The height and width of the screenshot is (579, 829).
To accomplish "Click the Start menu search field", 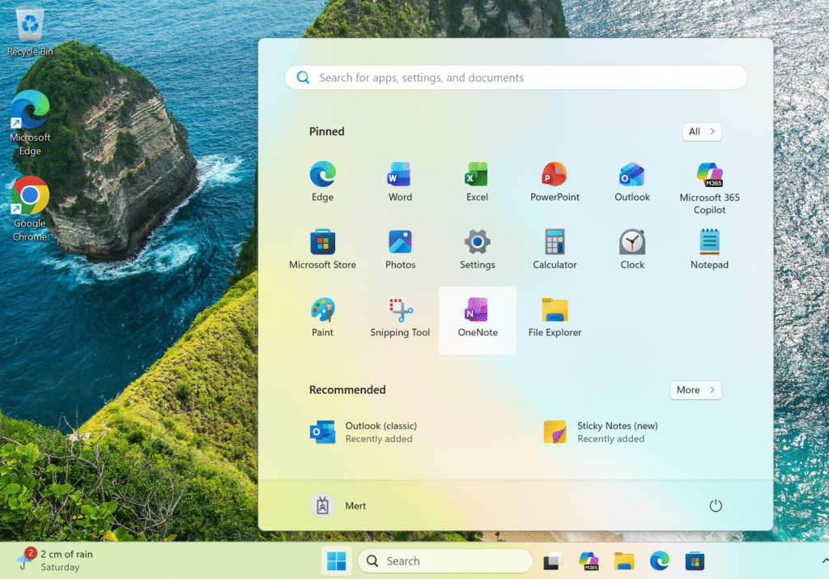I will coord(516,78).
